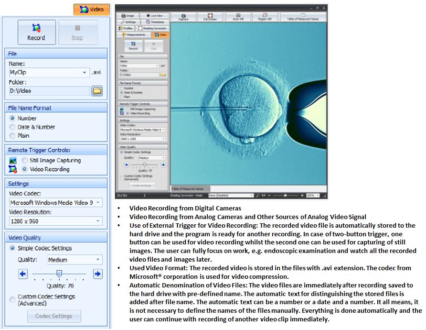This screenshot has width=426, height=330.
Task: Click the Record button in the large panel
Action: (36, 32)
